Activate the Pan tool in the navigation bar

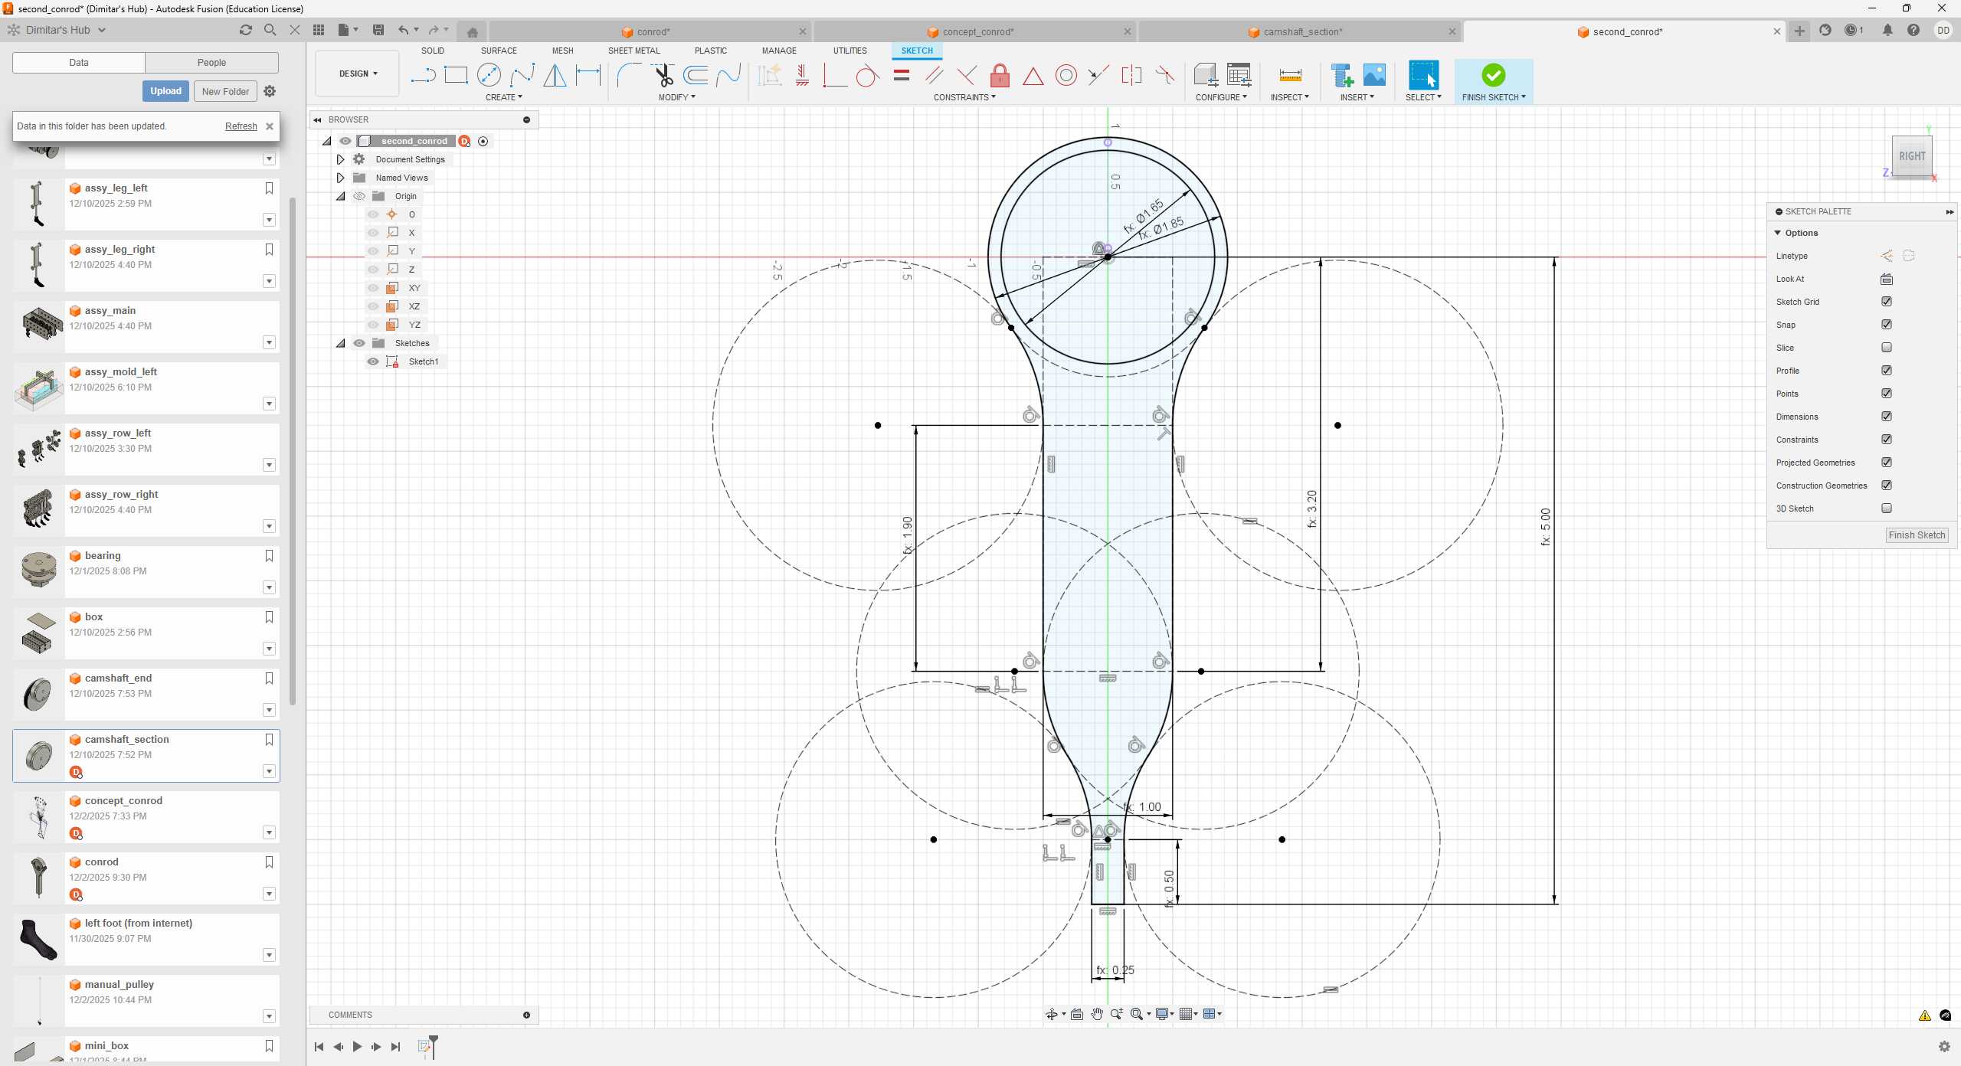point(1096,1014)
